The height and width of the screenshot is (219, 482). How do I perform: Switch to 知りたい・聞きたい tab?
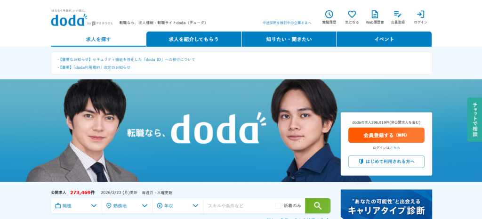pos(289,39)
